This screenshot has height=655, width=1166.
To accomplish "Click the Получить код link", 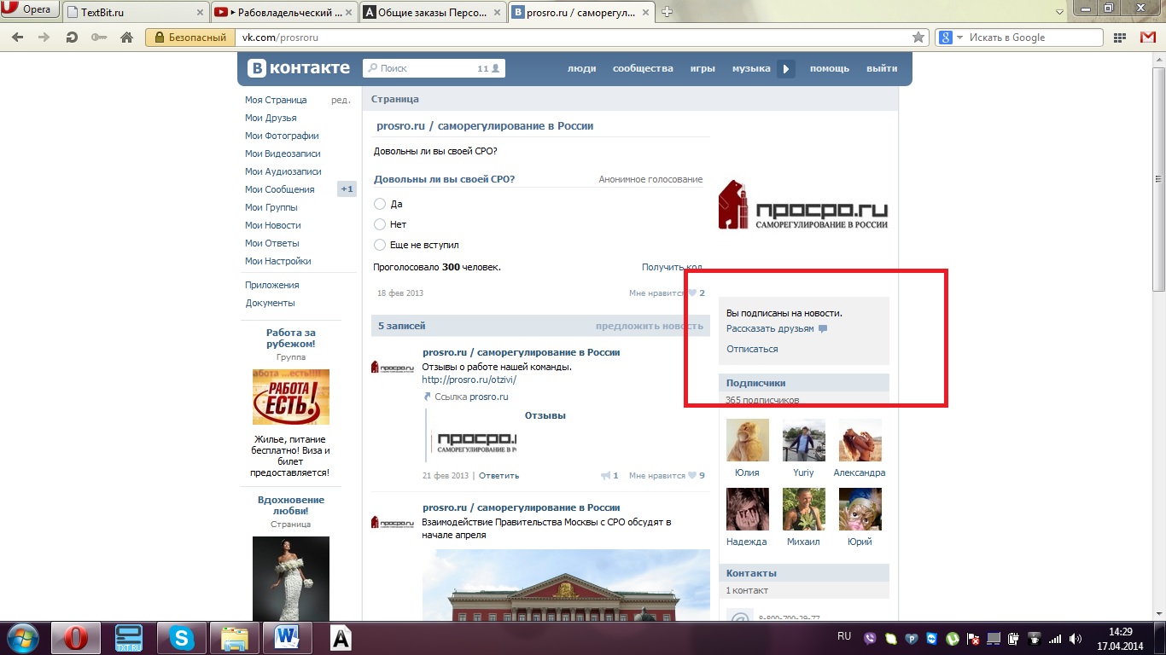I will (x=672, y=267).
